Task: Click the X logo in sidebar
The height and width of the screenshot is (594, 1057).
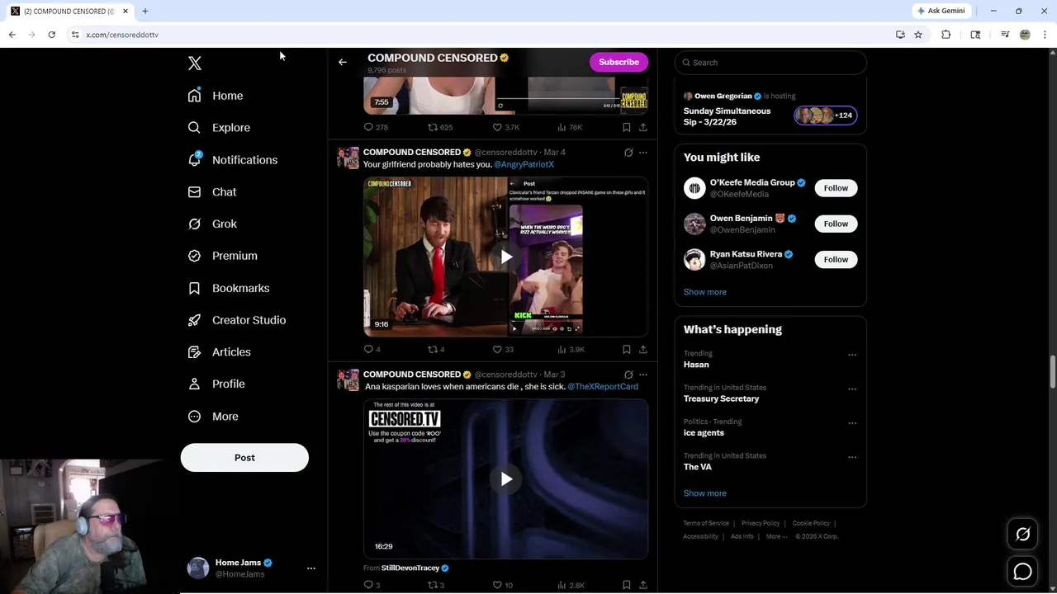Action: point(195,63)
